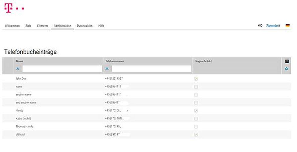Open the Durchwahlen tab
Viewport: 297px width, 152px height.
pos(85,26)
